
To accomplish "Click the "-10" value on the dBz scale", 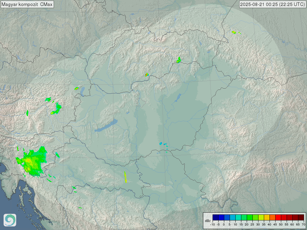I will [x=213, y=225].
